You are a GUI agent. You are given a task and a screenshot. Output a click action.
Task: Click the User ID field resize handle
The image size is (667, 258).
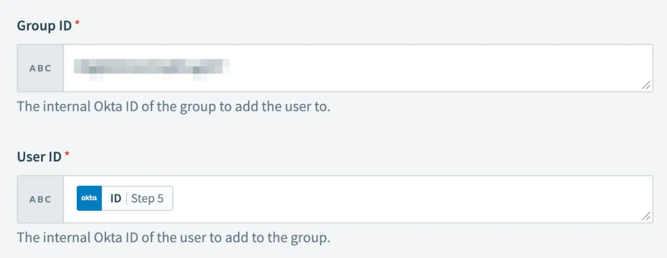[x=646, y=216]
